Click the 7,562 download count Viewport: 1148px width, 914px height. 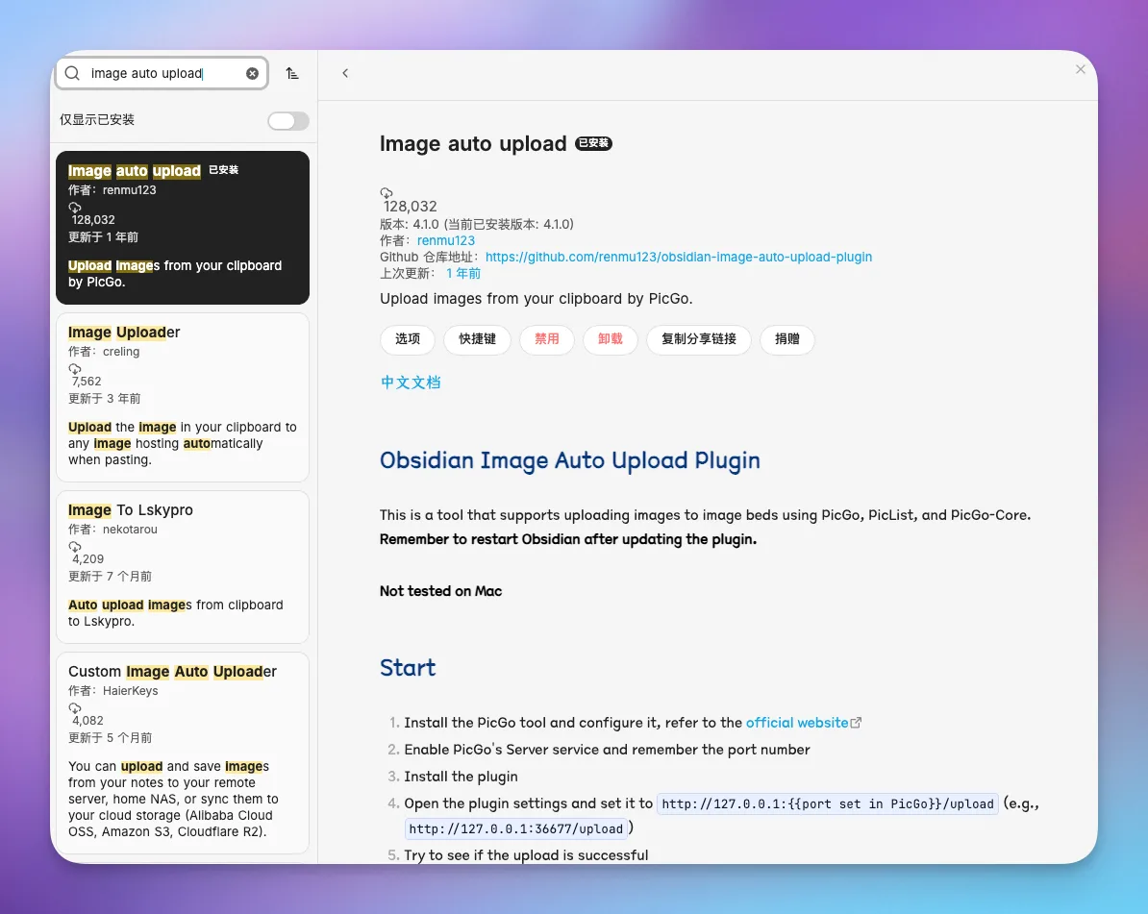[x=87, y=382]
